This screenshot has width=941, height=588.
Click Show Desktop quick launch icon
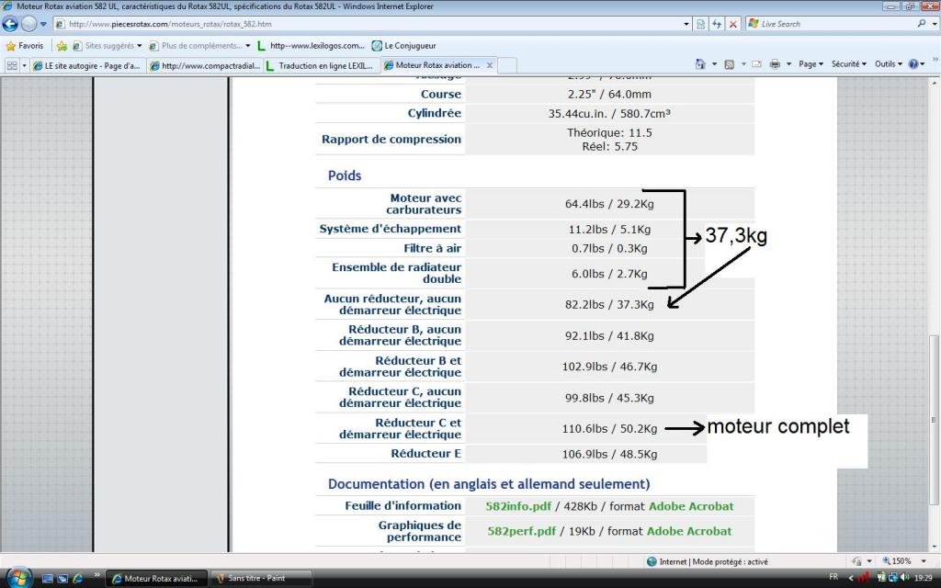tap(48, 579)
